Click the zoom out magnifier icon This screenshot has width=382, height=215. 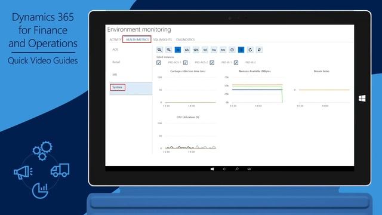pyautogui.click(x=159, y=50)
